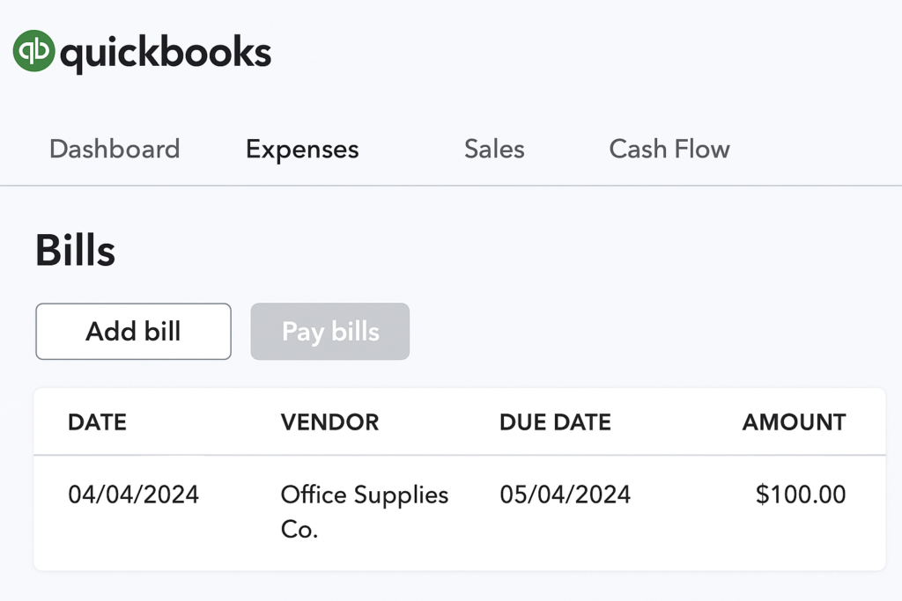Sort bills by the AMOUNT column header

[x=794, y=422]
